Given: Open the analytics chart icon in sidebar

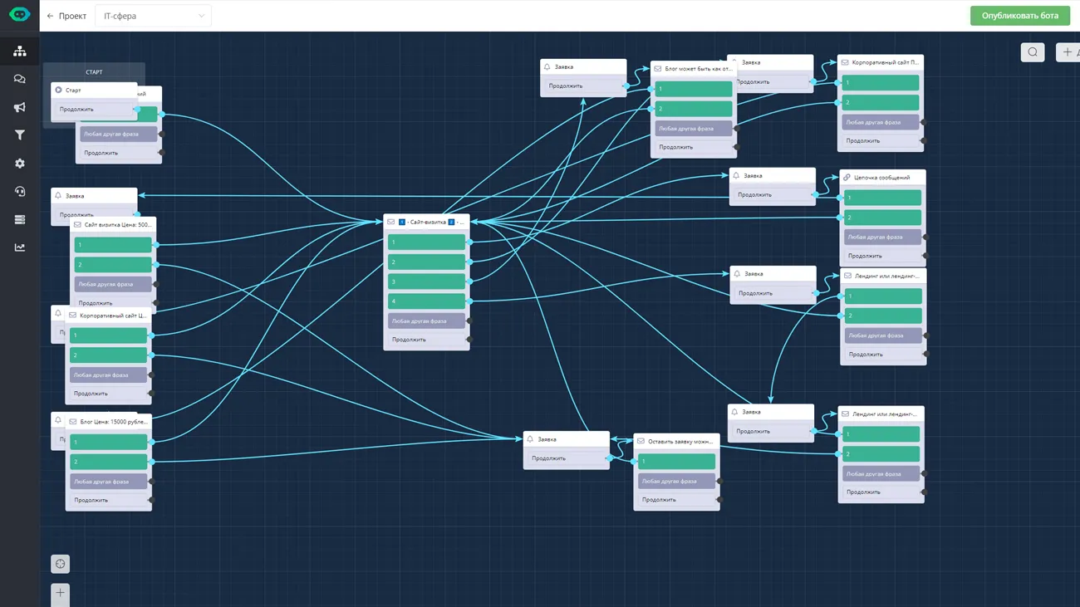Looking at the screenshot, I should point(19,247).
